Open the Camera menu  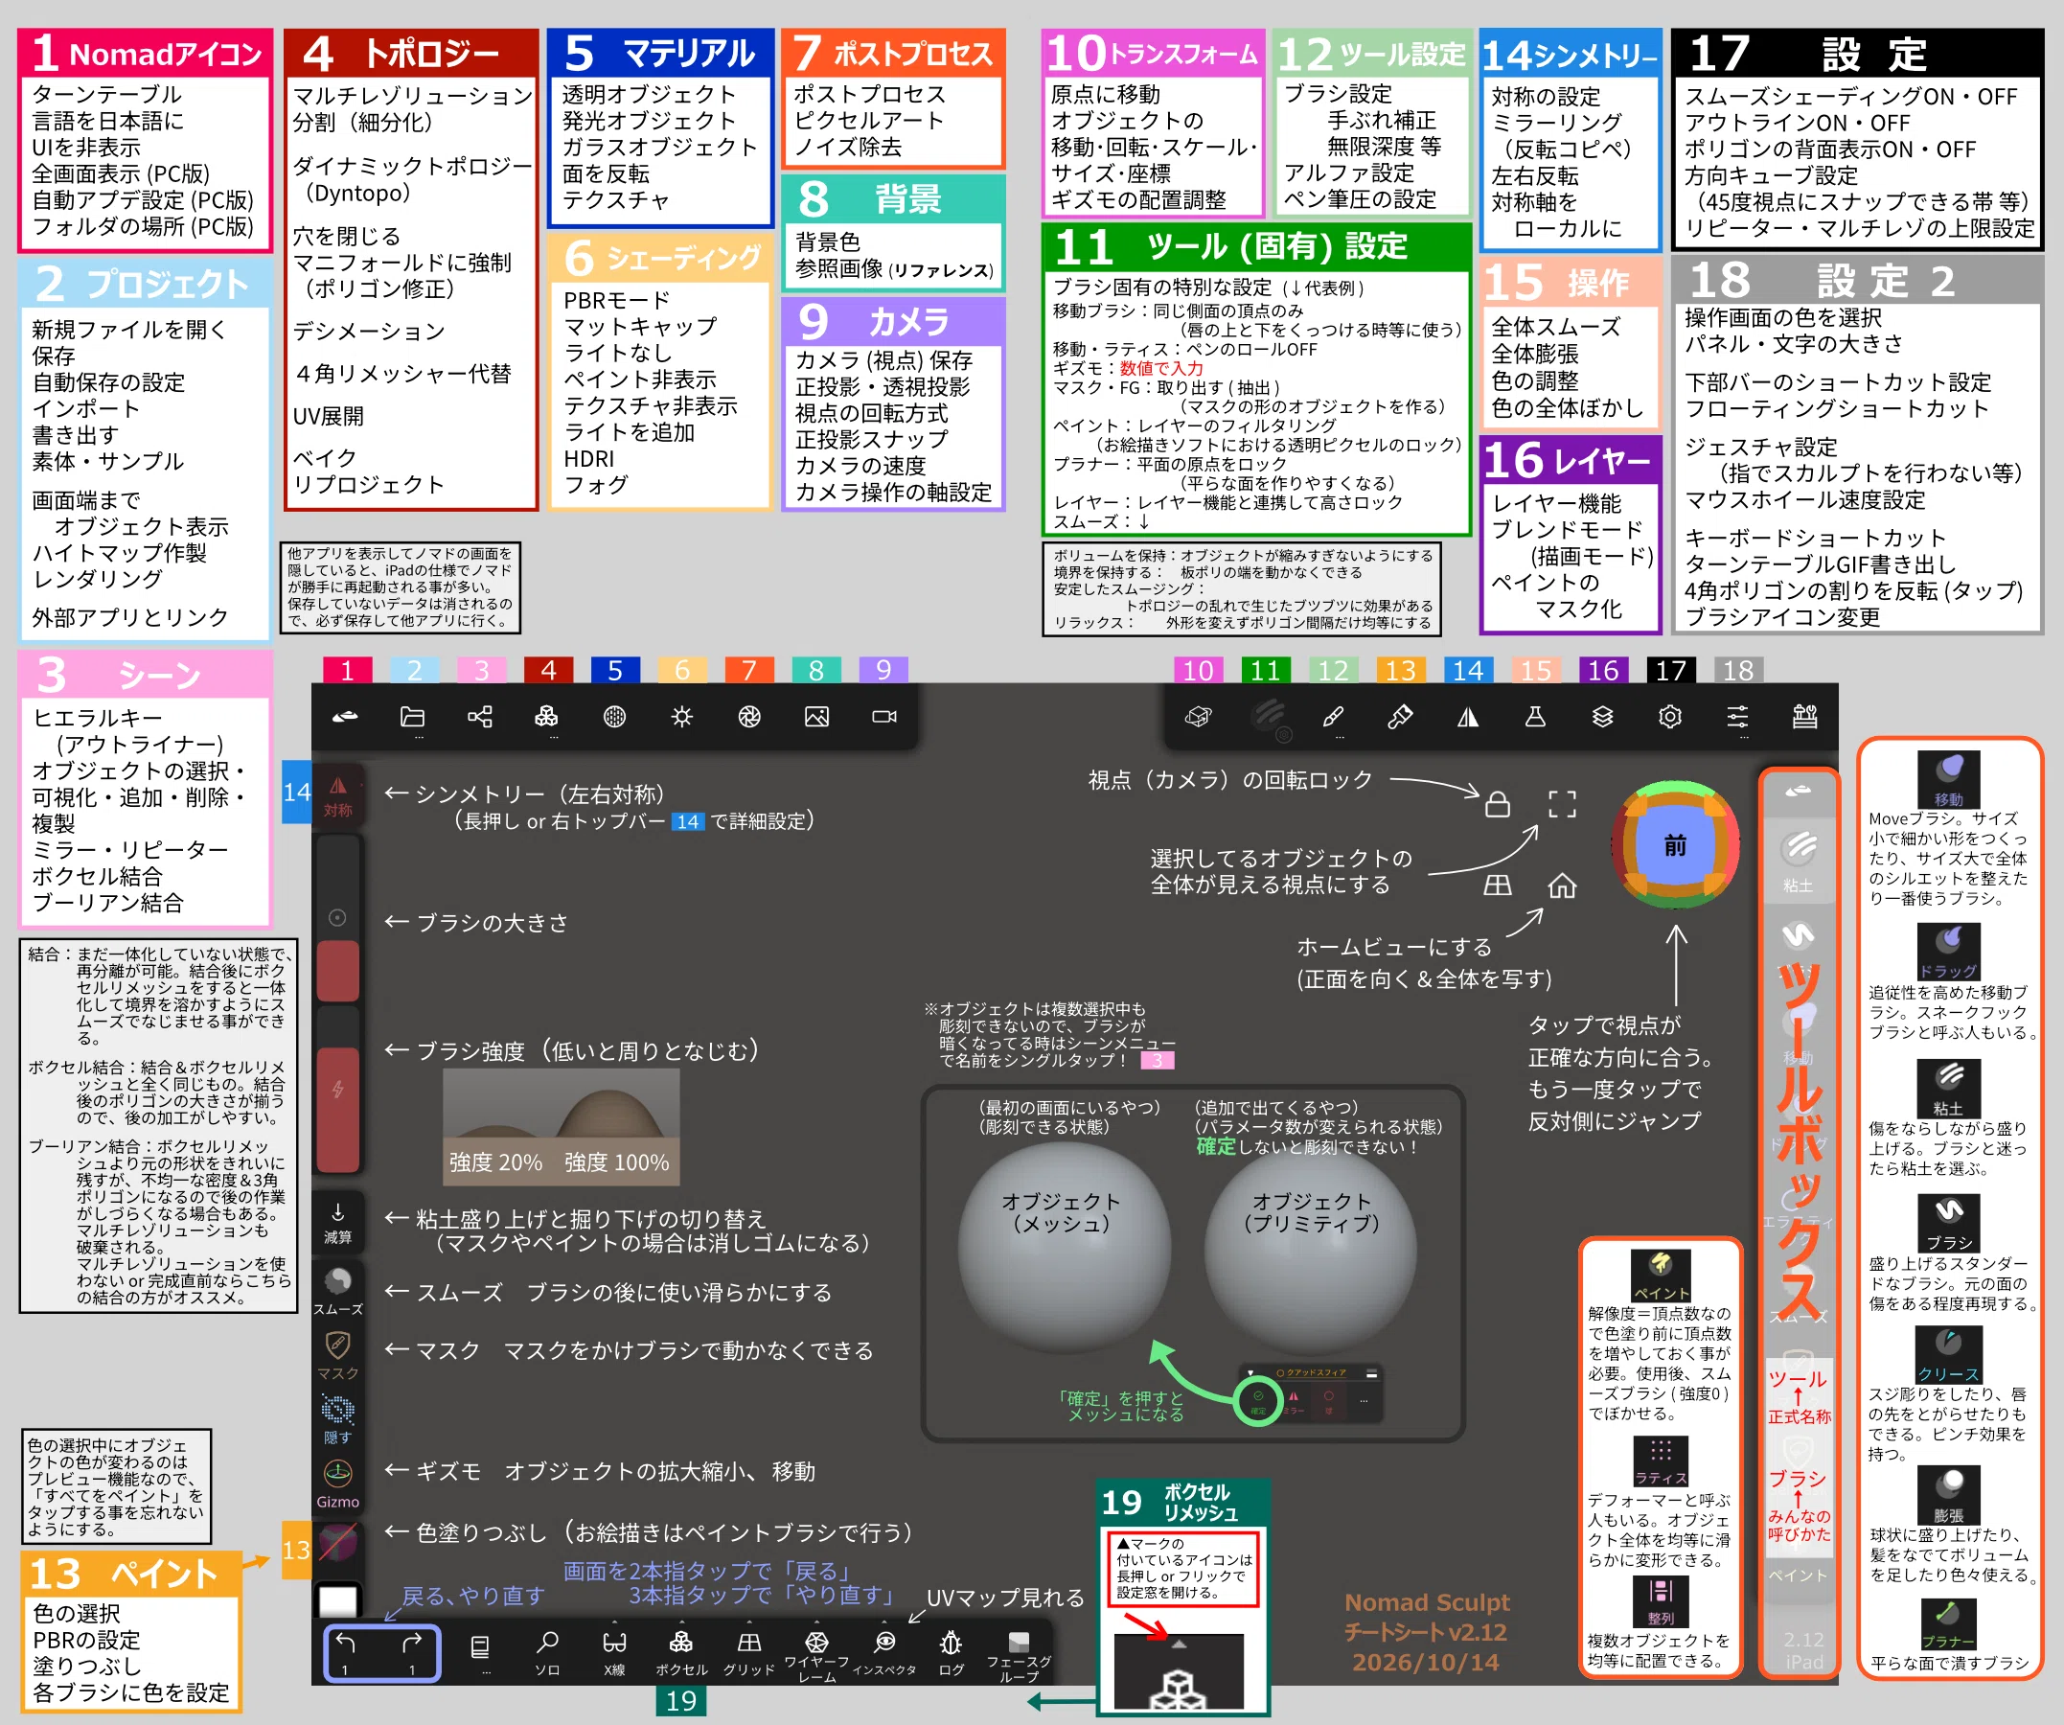[x=884, y=717]
